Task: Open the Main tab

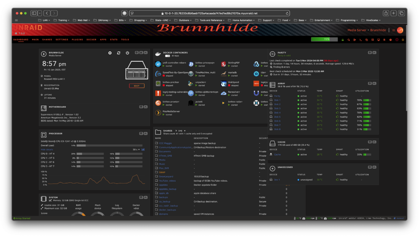Action: coord(35,39)
